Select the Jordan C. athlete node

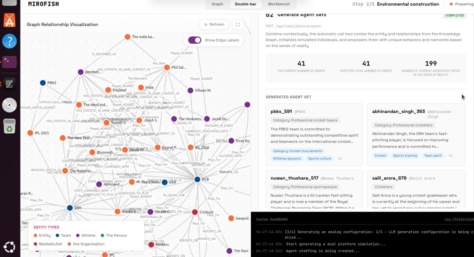coord(150,212)
